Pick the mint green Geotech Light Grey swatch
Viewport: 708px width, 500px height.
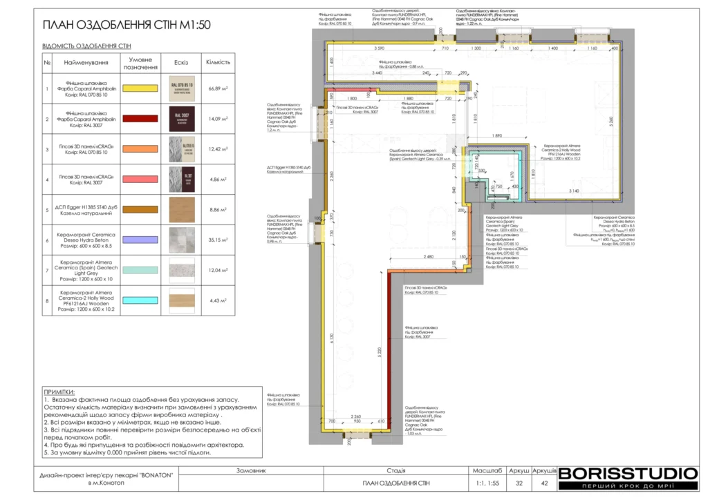pyautogui.click(x=140, y=270)
